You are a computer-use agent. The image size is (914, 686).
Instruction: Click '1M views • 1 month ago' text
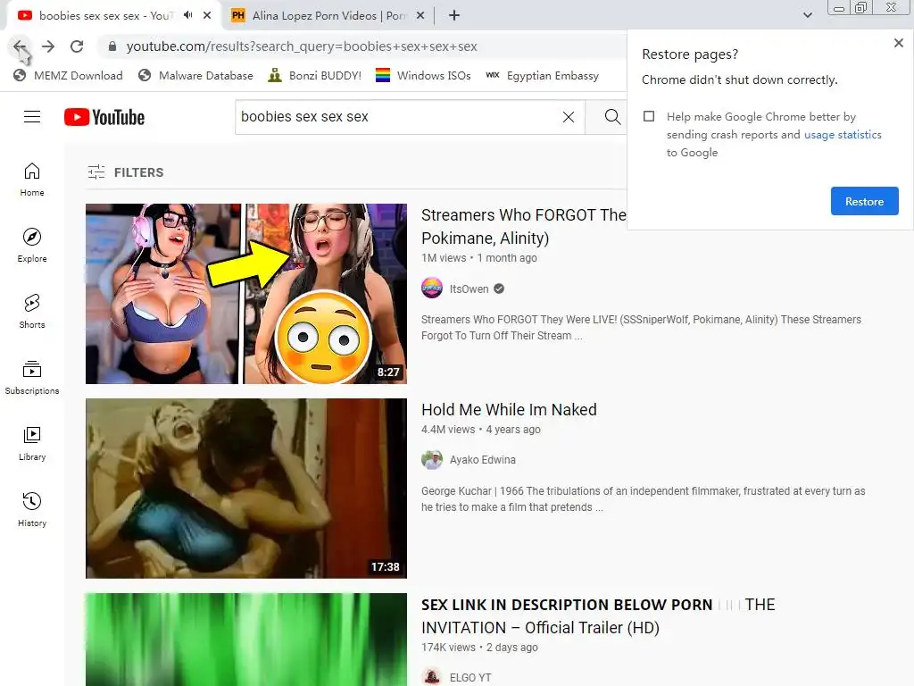click(x=479, y=258)
